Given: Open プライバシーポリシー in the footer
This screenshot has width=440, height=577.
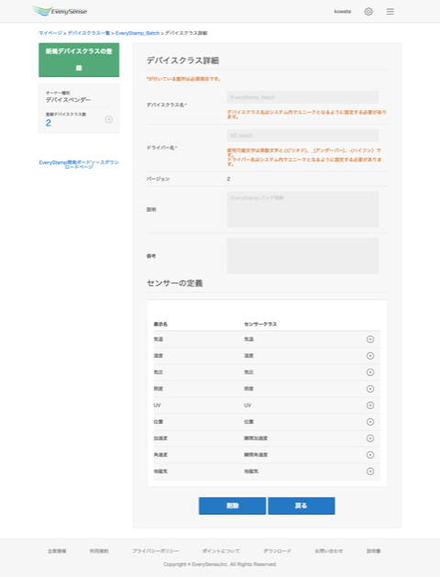Looking at the screenshot, I should click(156, 551).
